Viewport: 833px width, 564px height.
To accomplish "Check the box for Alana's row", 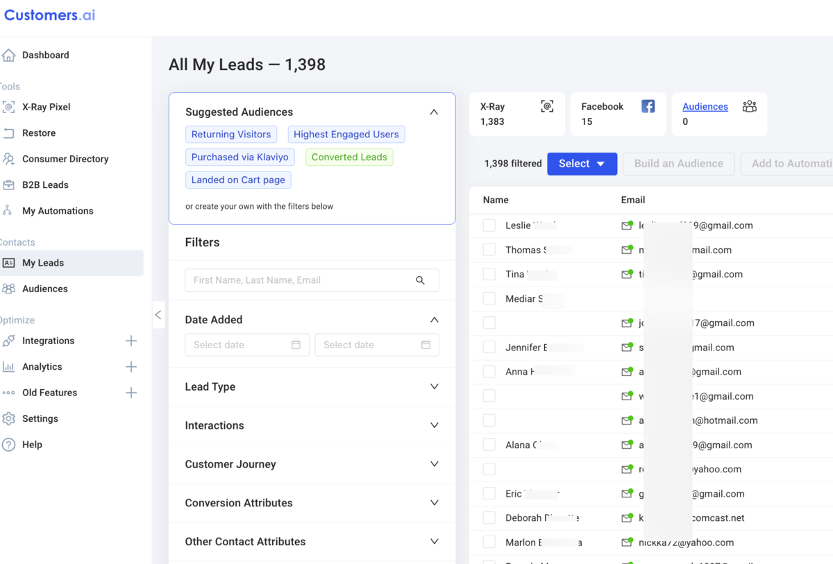I will click(x=489, y=445).
